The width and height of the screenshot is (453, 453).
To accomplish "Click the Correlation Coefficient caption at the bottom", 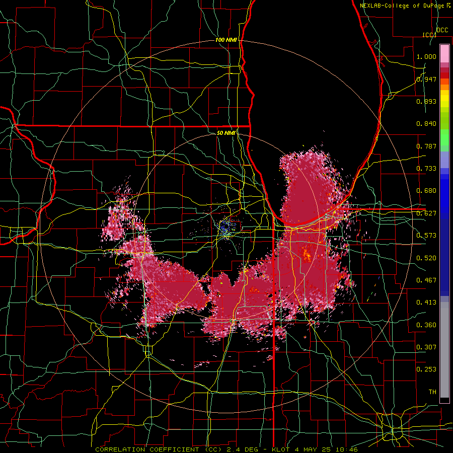I will (226, 449).
